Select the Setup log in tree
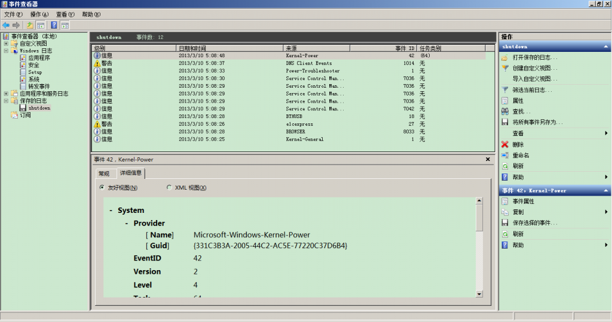The width and height of the screenshot is (612, 322). click(x=35, y=72)
